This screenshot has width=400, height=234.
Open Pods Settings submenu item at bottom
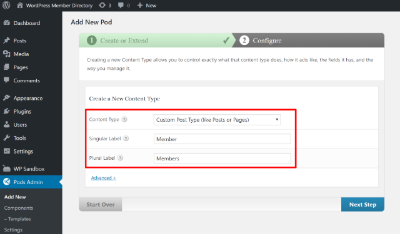13,230
